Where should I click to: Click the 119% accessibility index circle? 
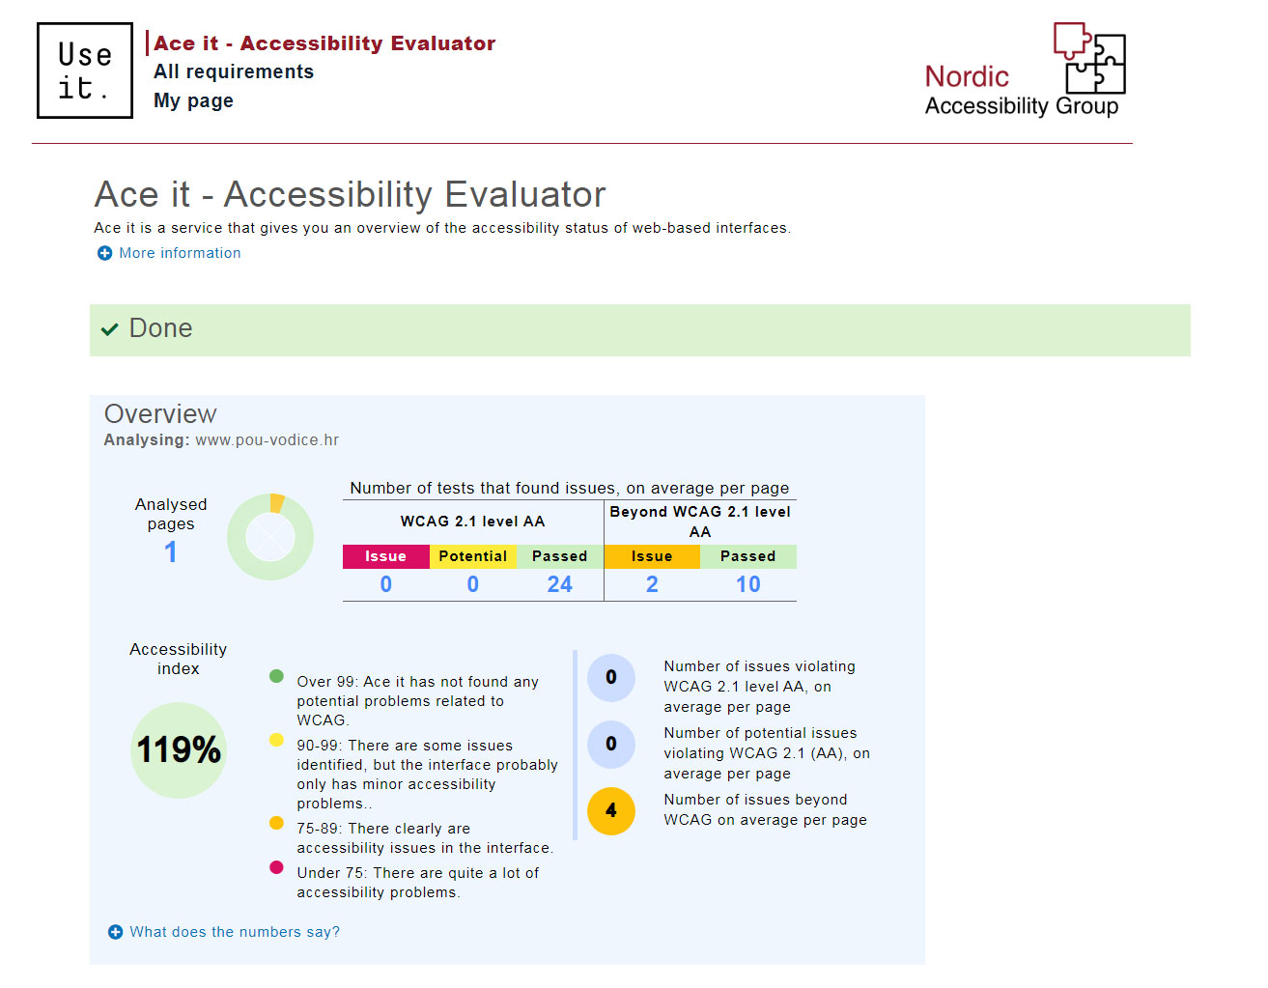tap(179, 749)
